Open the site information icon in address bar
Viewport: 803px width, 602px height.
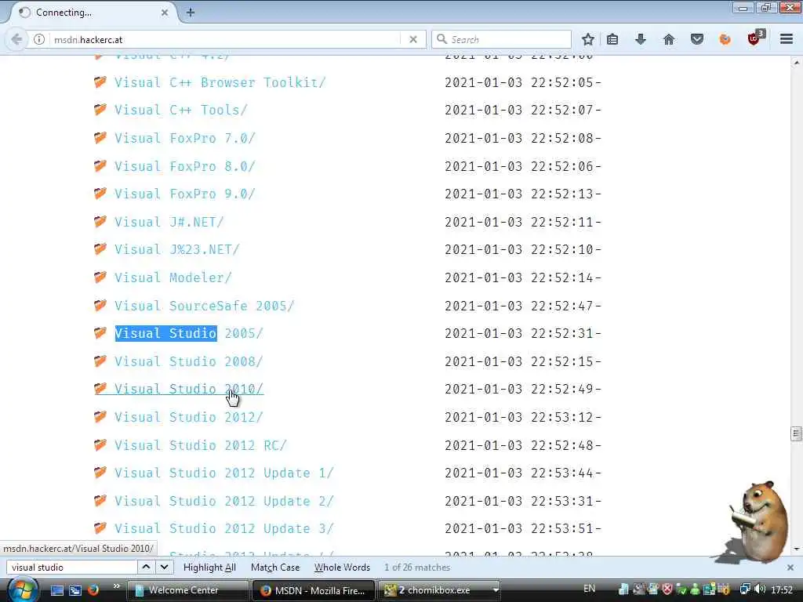[x=39, y=39]
